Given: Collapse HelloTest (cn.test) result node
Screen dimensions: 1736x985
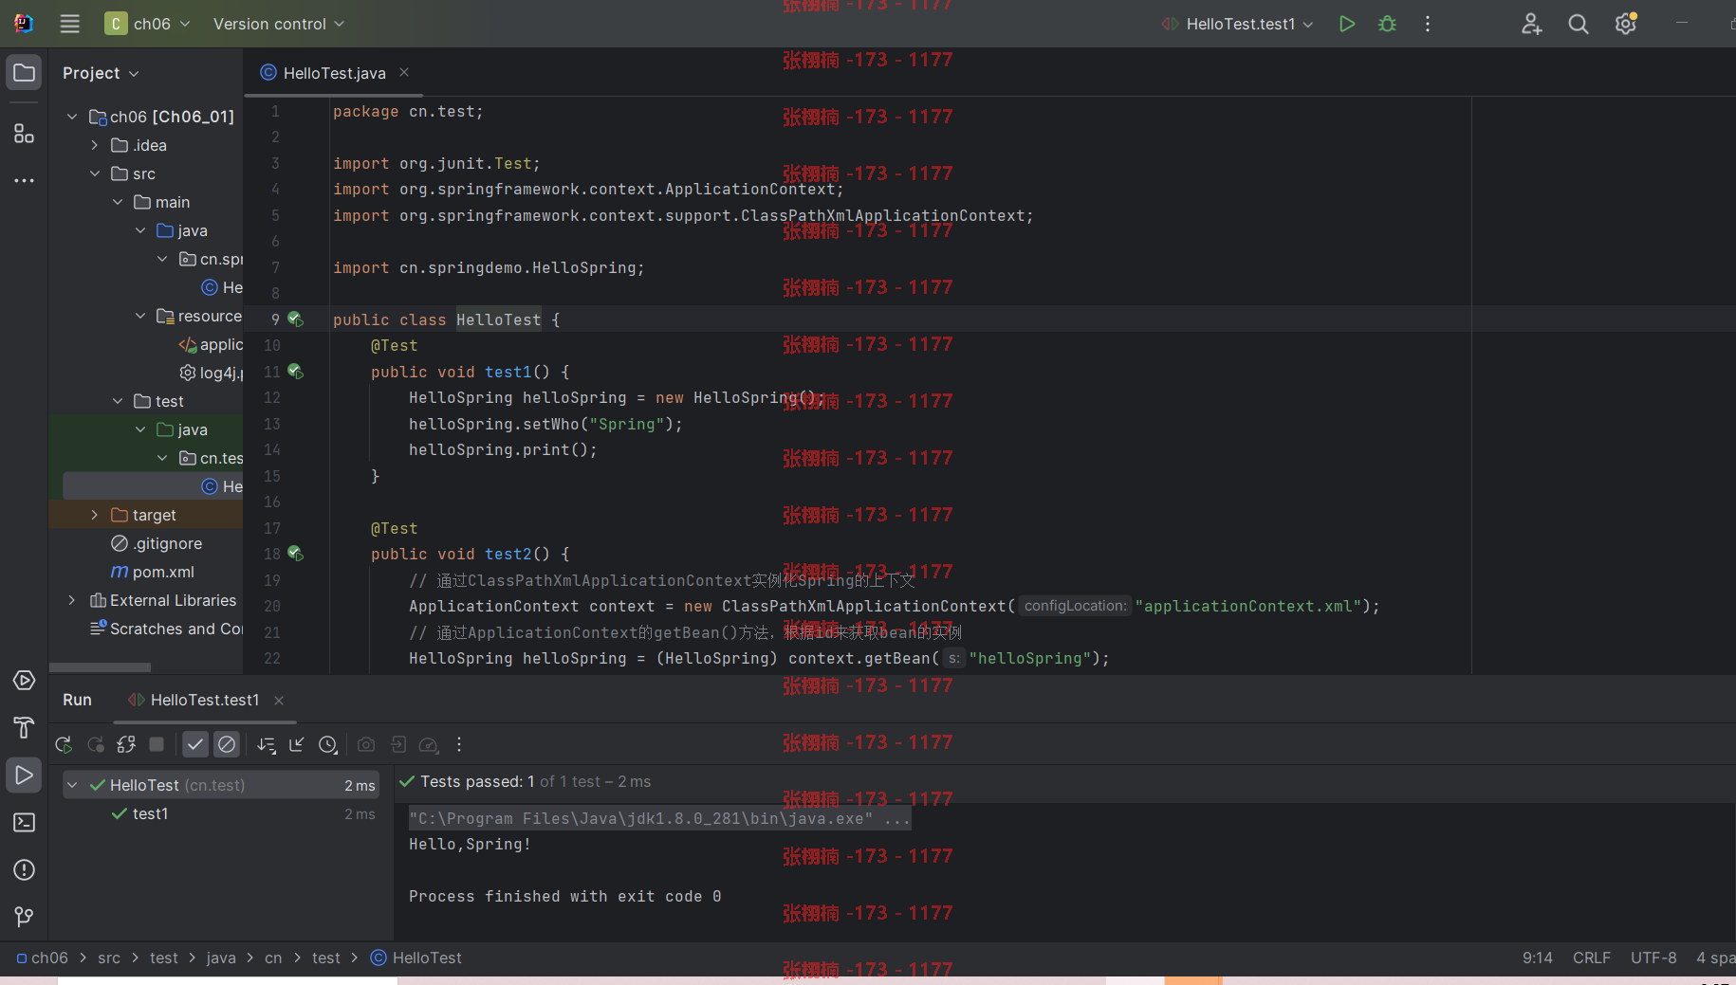Looking at the screenshot, I should click(x=72, y=785).
